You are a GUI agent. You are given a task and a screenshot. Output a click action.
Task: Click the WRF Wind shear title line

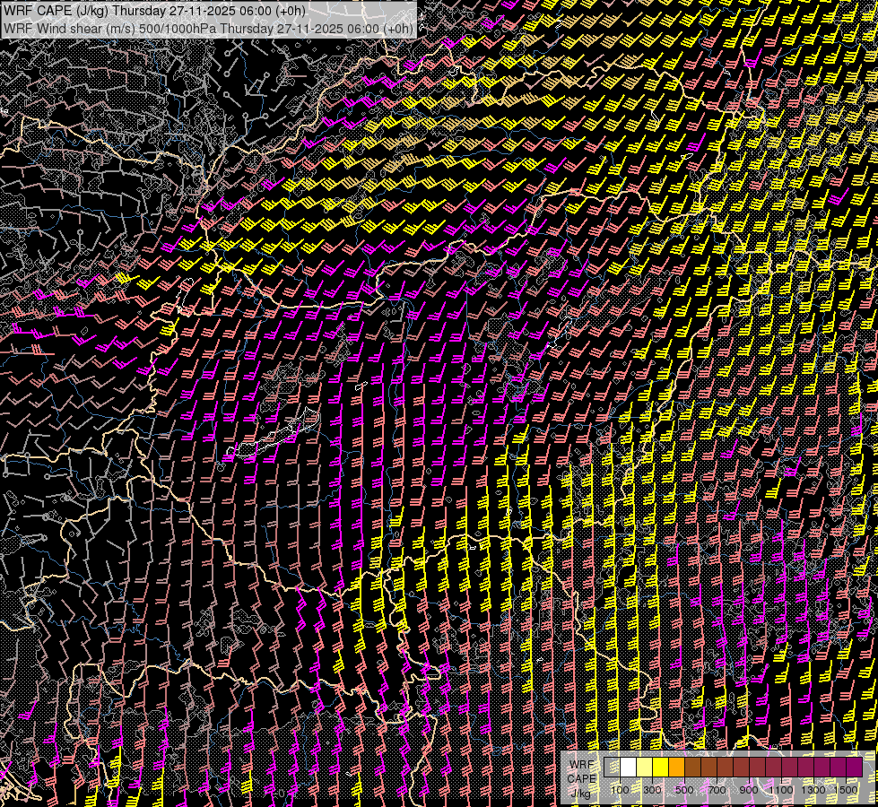coord(208,28)
